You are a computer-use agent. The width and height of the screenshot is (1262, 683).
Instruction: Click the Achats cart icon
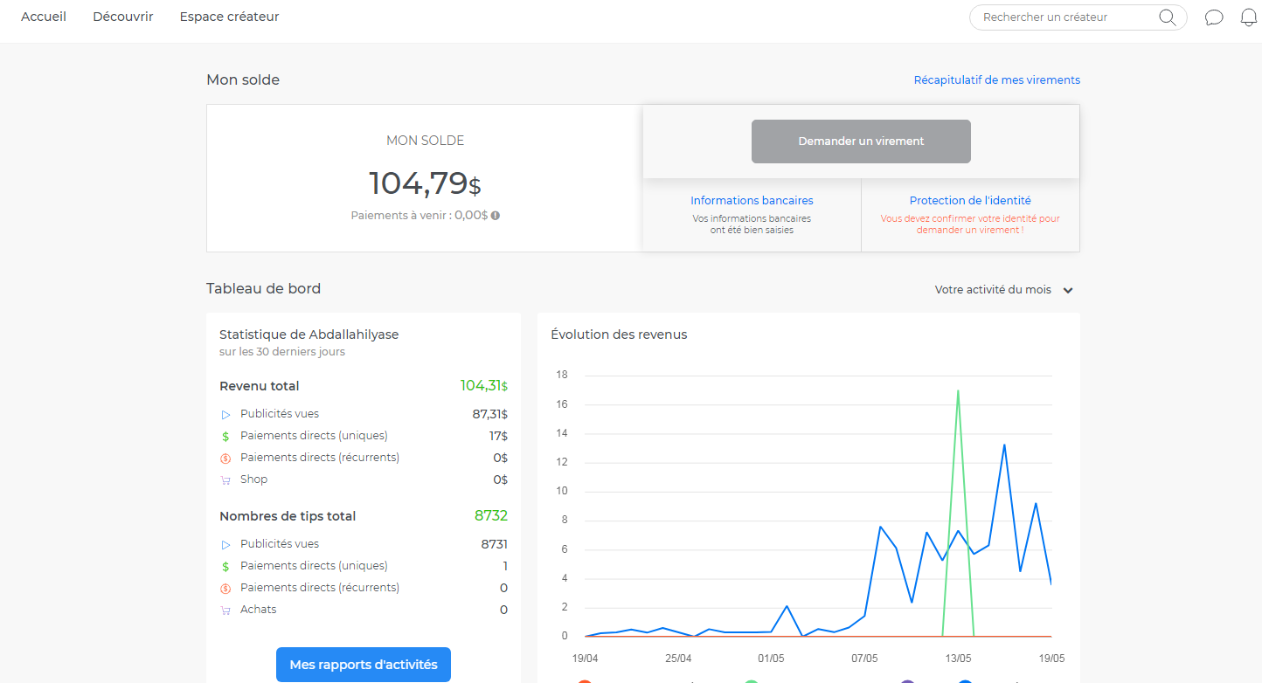tap(225, 610)
